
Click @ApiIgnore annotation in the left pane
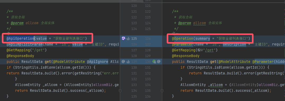pyautogui.click(x=97, y=62)
